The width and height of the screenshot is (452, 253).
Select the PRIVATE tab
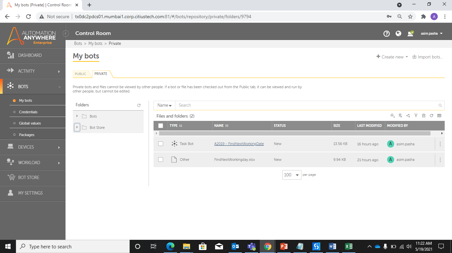pos(101,74)
